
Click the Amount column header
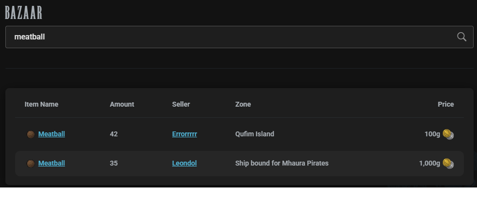point(122,104)
